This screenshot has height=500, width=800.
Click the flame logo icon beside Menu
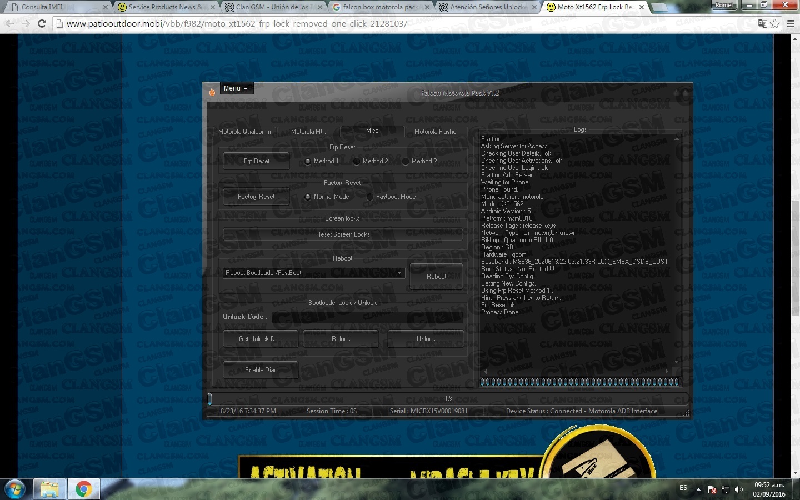(x=212, y=92)
